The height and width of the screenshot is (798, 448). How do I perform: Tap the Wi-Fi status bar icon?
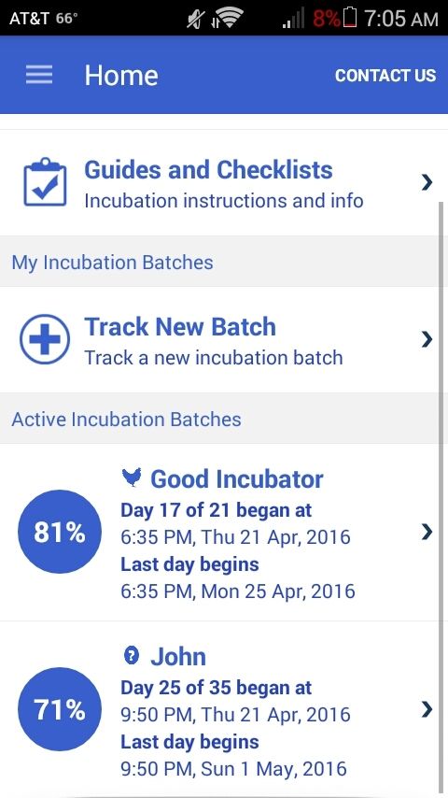[x=227, y=19]
